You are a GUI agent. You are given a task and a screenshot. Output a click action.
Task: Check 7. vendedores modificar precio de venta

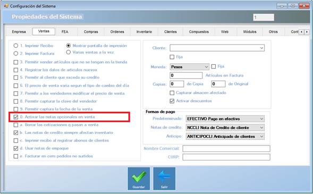pos(16,94)
